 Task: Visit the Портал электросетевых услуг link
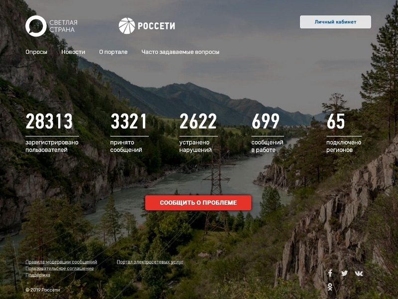tap(150, 262)
